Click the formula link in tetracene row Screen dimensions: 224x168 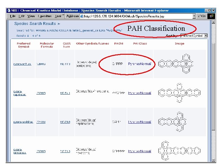point(41,151)
